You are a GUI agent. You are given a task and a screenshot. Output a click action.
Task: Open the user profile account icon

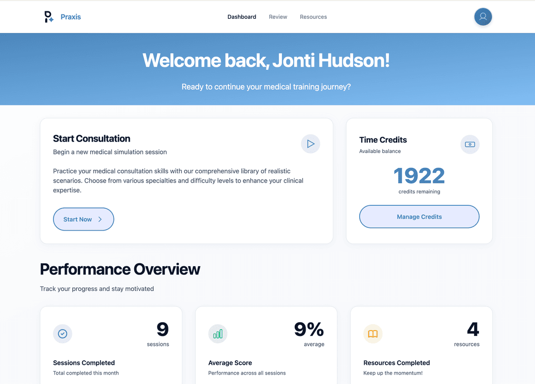pos(483,16)
